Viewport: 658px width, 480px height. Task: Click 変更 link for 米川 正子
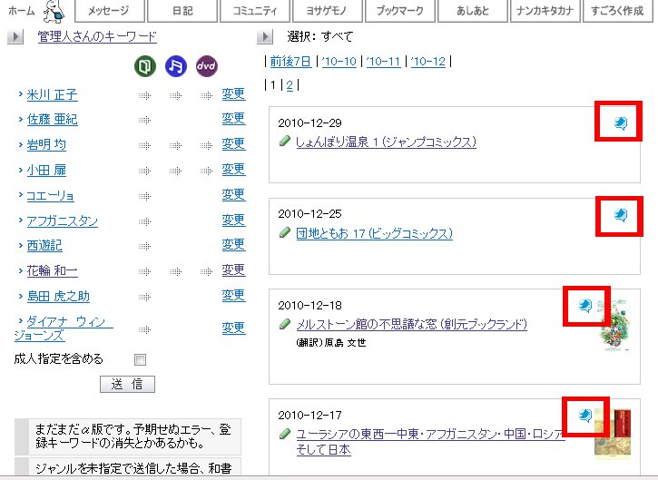(x=233, y=93)
